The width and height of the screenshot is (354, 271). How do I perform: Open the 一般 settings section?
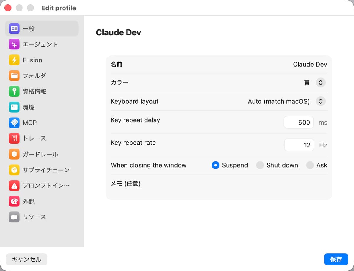coord(42,29)
